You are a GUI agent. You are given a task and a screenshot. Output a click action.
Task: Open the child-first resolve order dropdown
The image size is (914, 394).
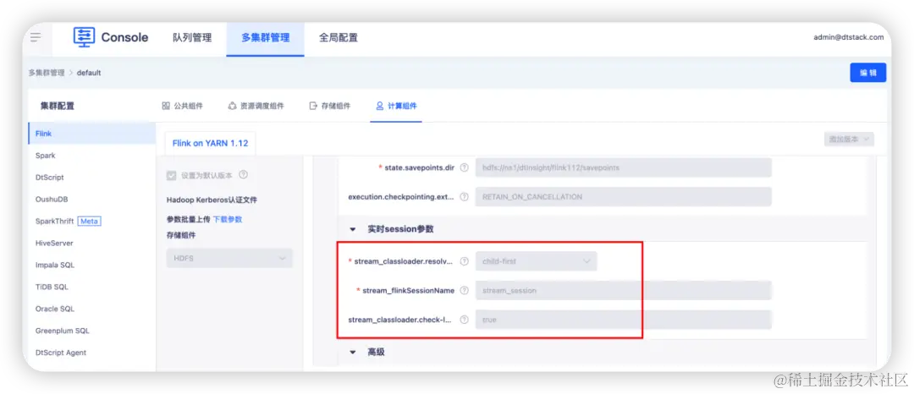tap(537, 261)
